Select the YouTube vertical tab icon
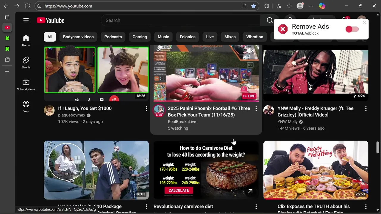 (7, 28)
